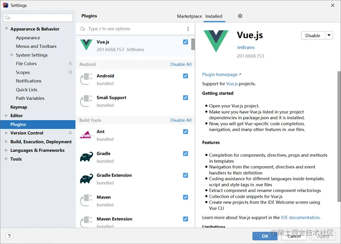Screen dimensions: 341x244
Task: Click the Gradle Extension elephant icon
Action: 86,178
